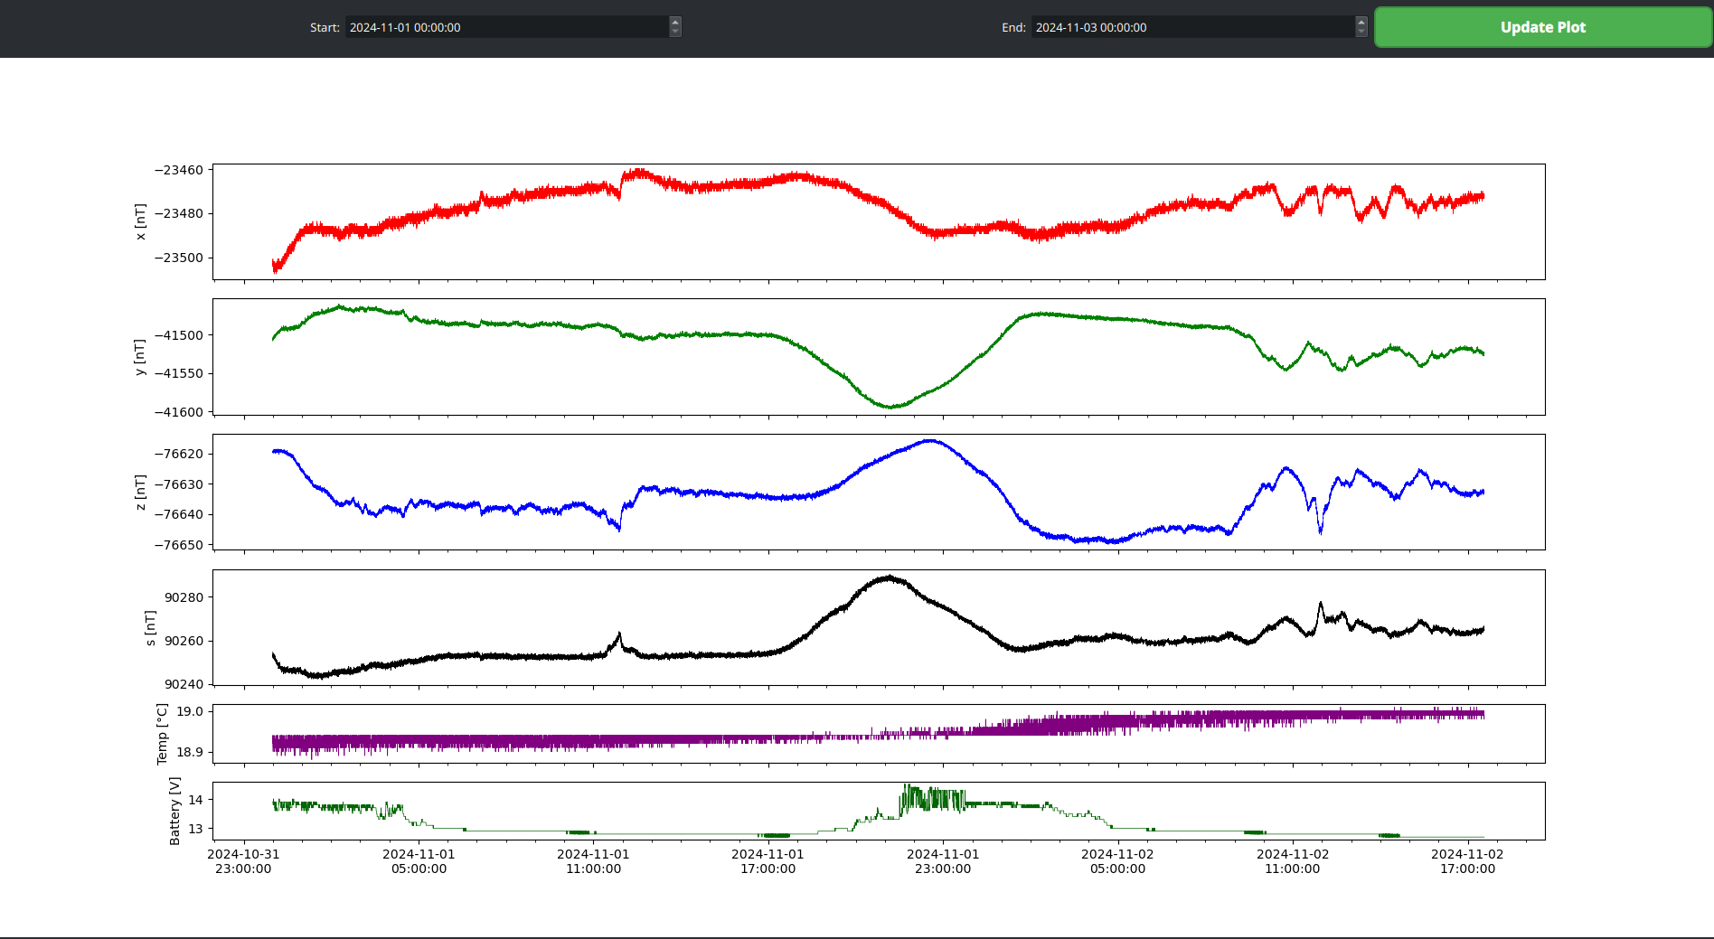The image size is (1714, 939).
Task: Click the −23500 tick label
Action: point(179,258)
